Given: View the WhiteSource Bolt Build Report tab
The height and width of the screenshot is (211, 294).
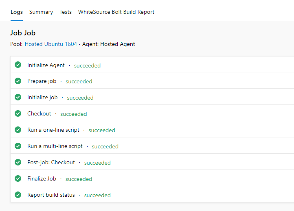Looking at the screenshot, I should click(116, 12).
